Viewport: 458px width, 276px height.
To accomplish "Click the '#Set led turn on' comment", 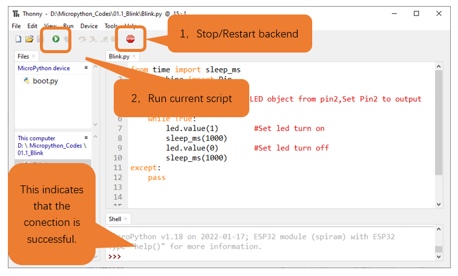I will 289,128.
